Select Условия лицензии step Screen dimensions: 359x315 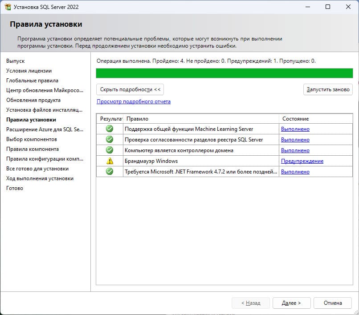tap(29, 71)
